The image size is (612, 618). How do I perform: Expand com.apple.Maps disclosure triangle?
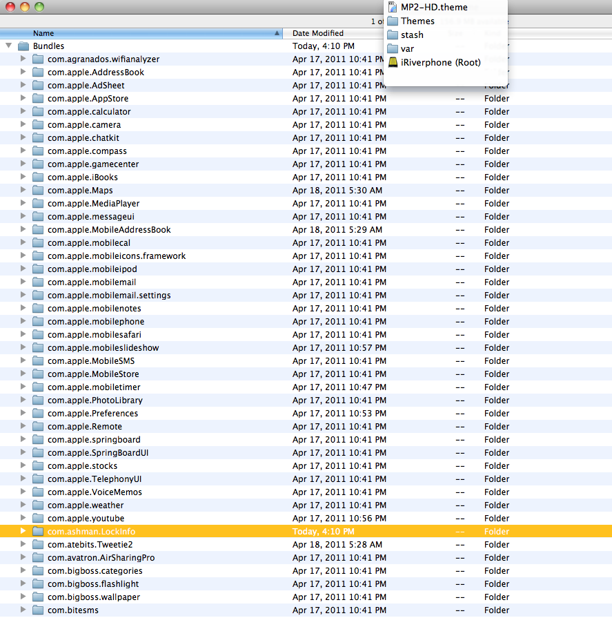[x=23, y=190]
